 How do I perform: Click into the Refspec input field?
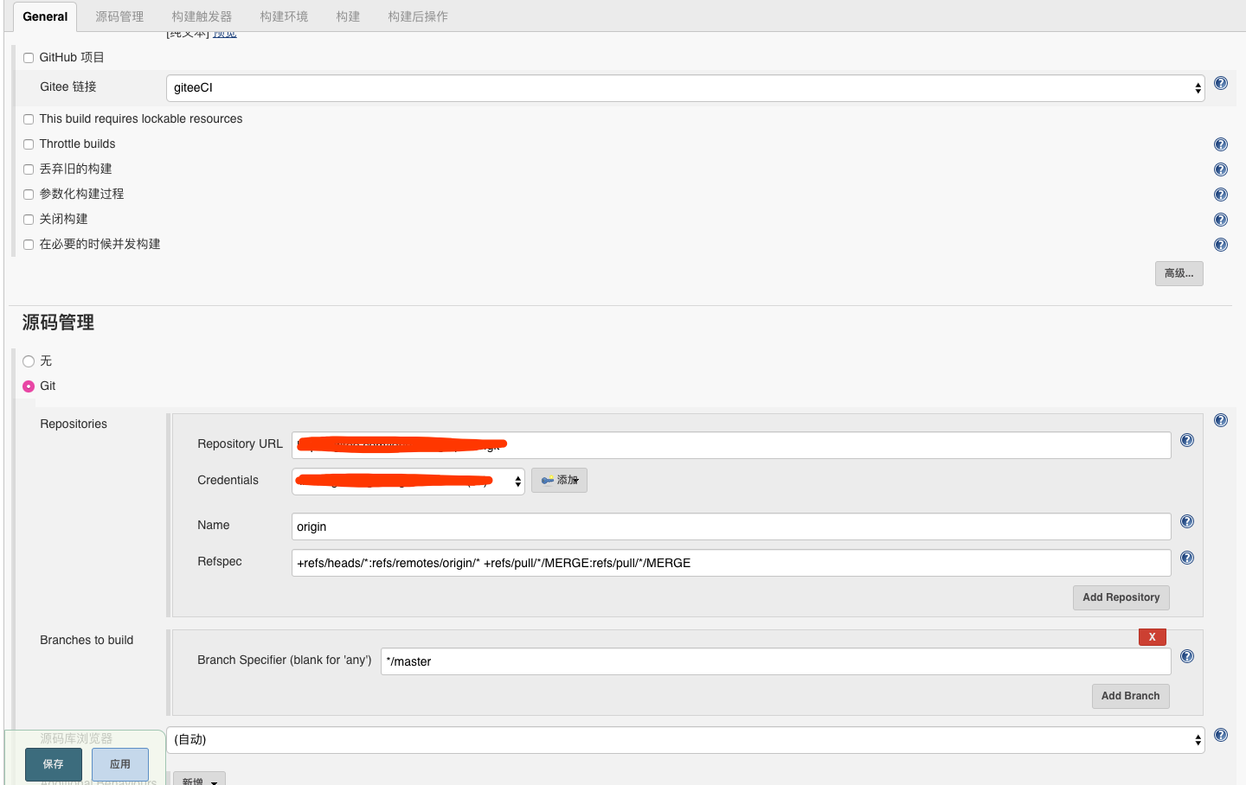point(730,563)
